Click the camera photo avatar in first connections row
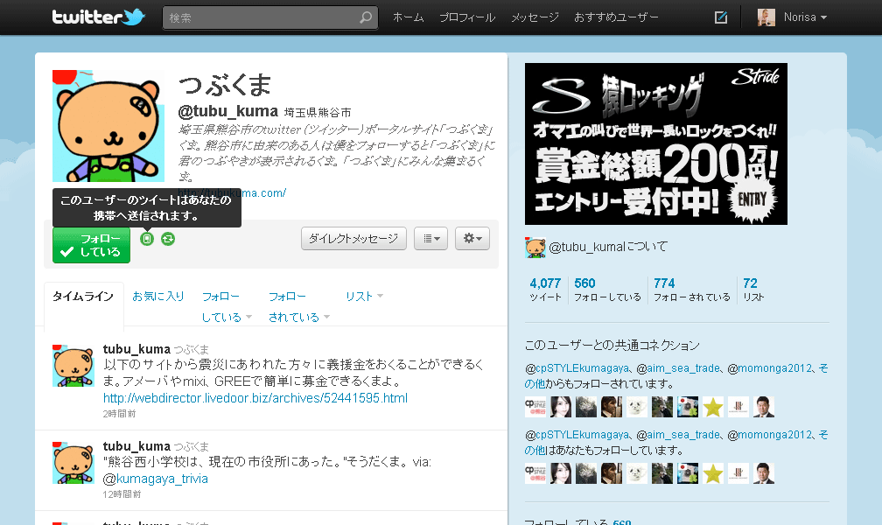Screen dimensions: 882x525 (688, 407)
